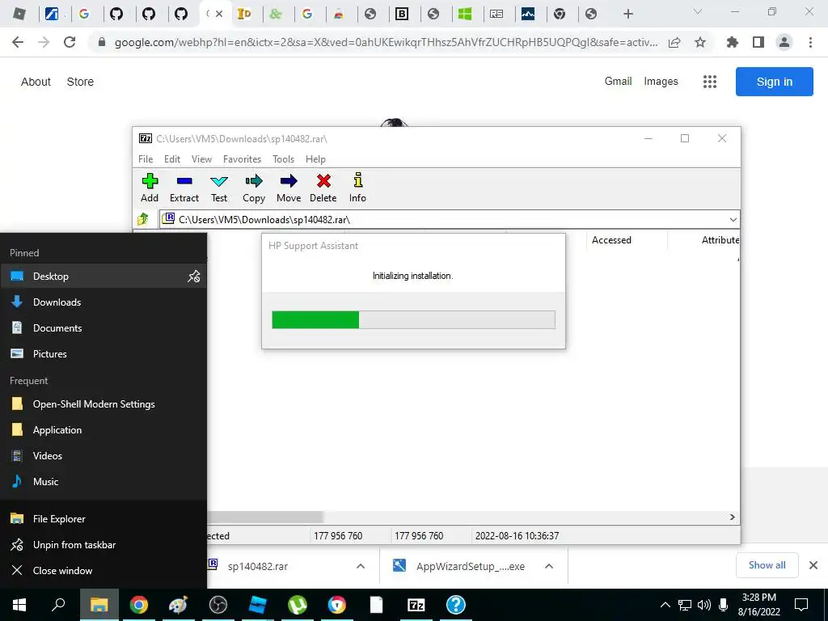This screenshot has height=621, width=828.
Task: Go up one folder level in 7-Zip
Action: (x=143, y=219)
